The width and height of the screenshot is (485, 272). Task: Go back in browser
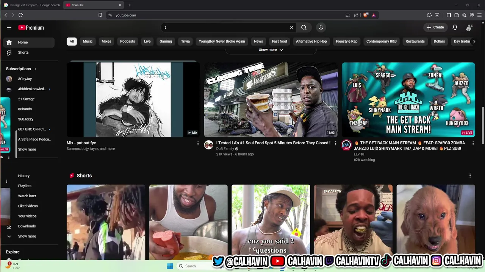[x=5, y=15]
